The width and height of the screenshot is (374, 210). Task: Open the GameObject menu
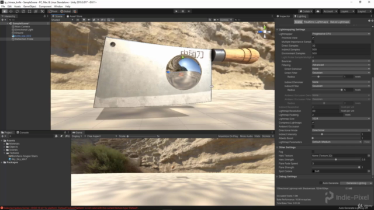click(x=30, y=6)
